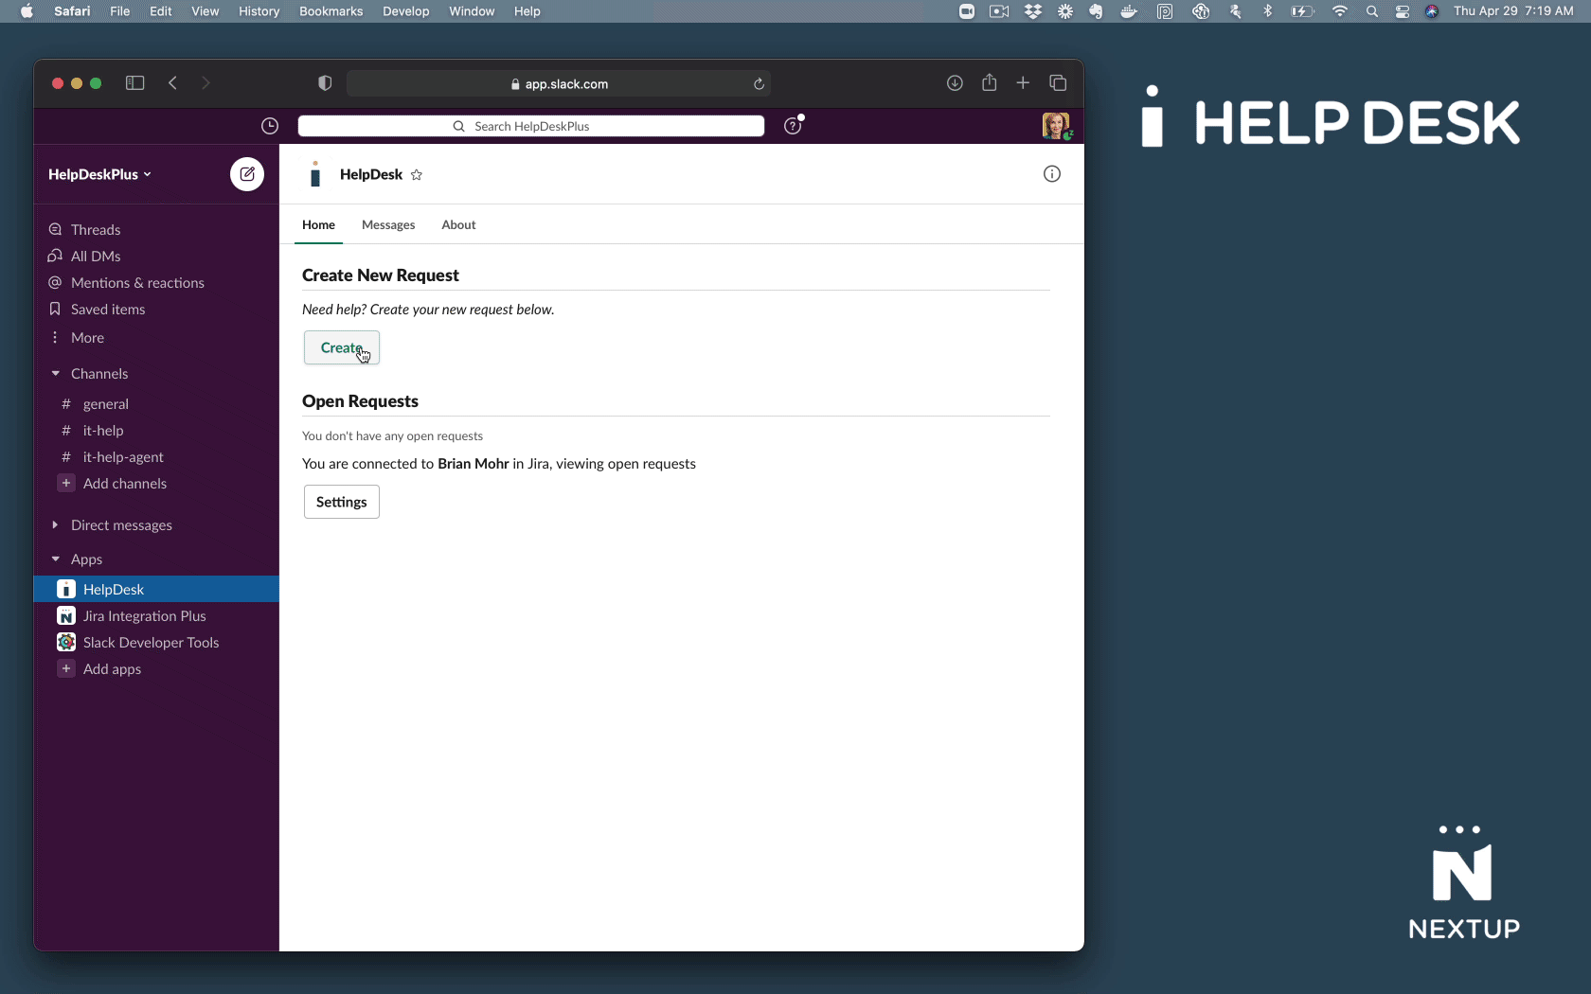Open the Window menu
1591x994 pixels.
click(472, 11)
